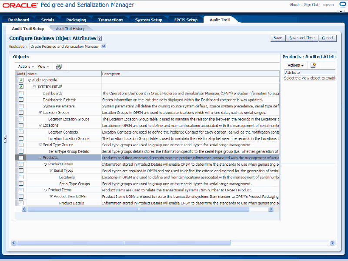Viewport: 348px width, 261px height.
Task: Enable Audit checkbox for Dashboards Refresh
Action: 21,100
